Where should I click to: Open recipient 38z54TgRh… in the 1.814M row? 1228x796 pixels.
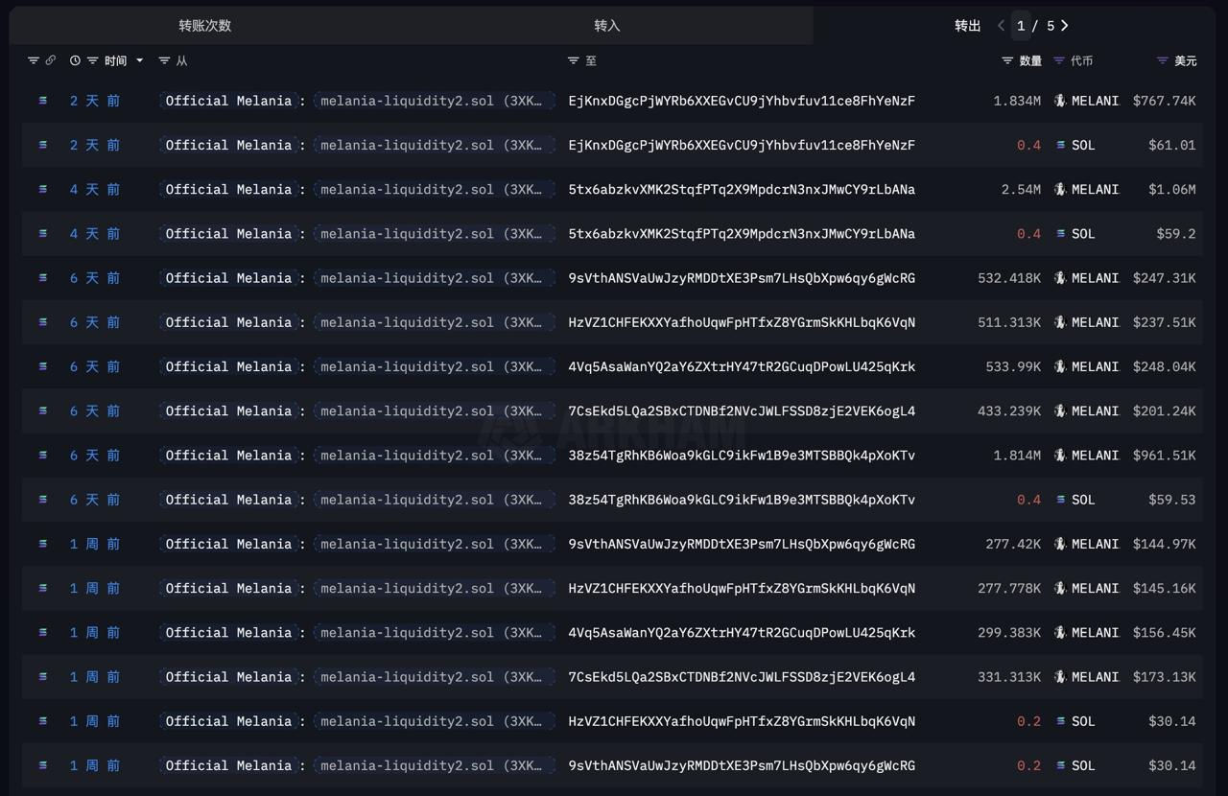point(742,456)
